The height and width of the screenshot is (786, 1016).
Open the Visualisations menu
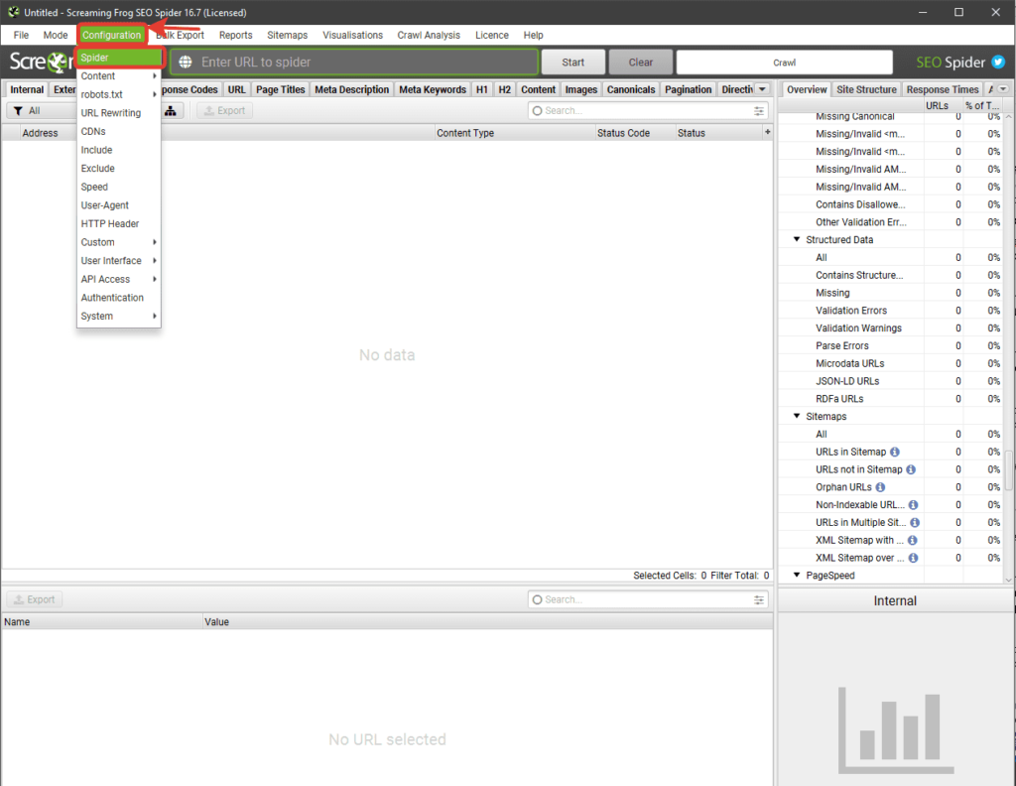pos(352,35)
